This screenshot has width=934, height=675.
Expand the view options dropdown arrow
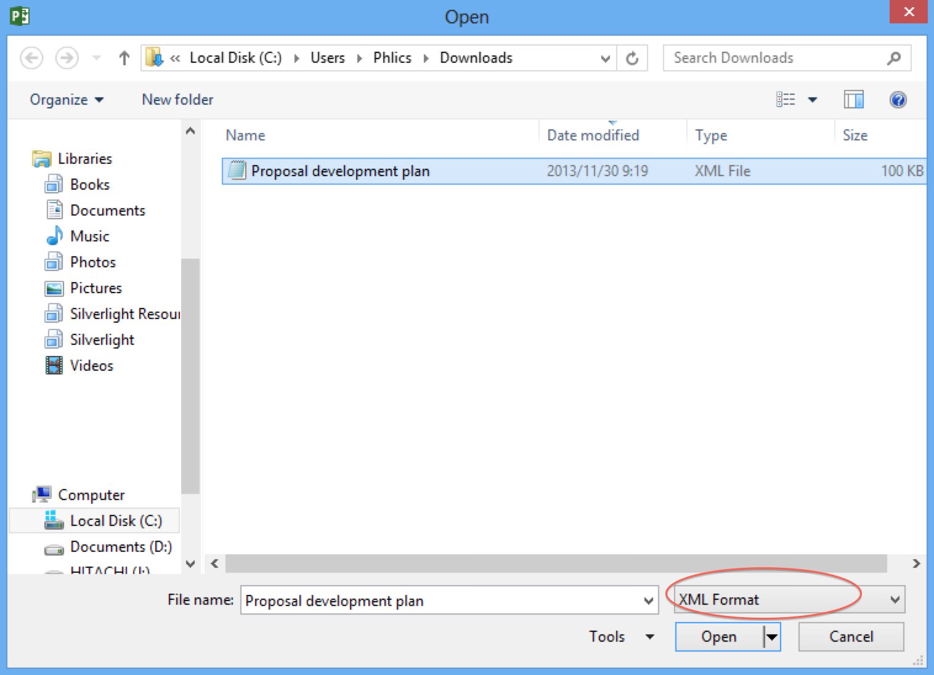pyautogui.click(x=813, y=100)
